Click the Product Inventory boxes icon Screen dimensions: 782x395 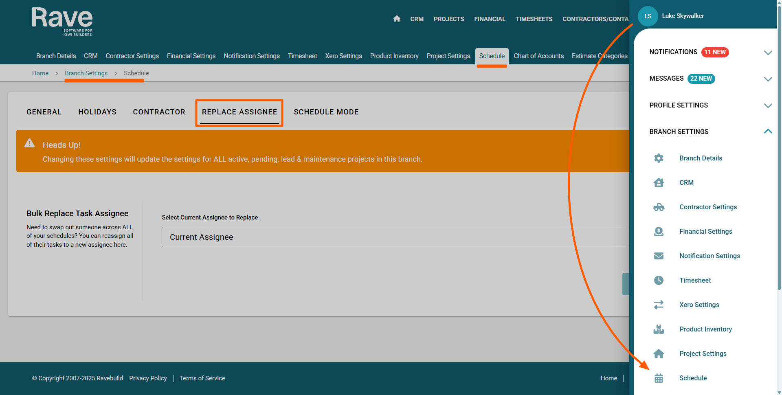[659, 329]
